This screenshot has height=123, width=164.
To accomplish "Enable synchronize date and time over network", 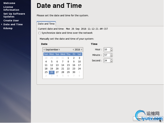I will pyautogui.click(x=39, y=33).
